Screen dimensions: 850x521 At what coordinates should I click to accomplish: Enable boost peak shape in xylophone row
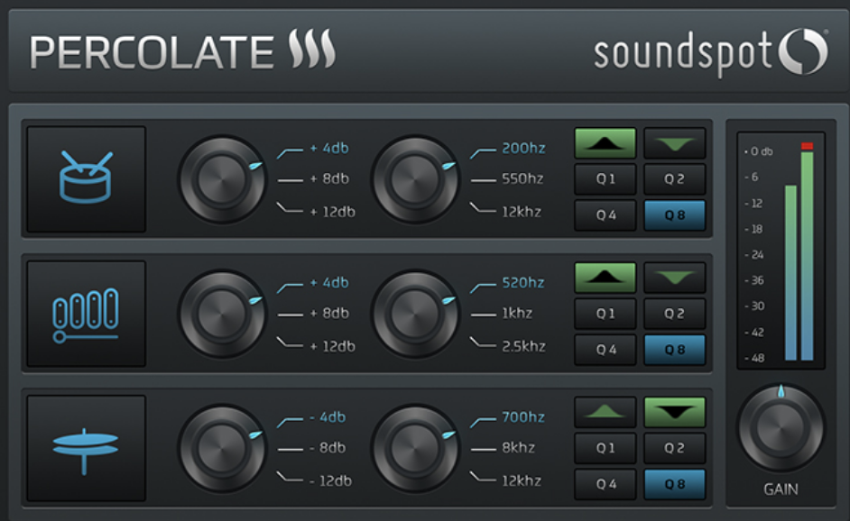605,278
